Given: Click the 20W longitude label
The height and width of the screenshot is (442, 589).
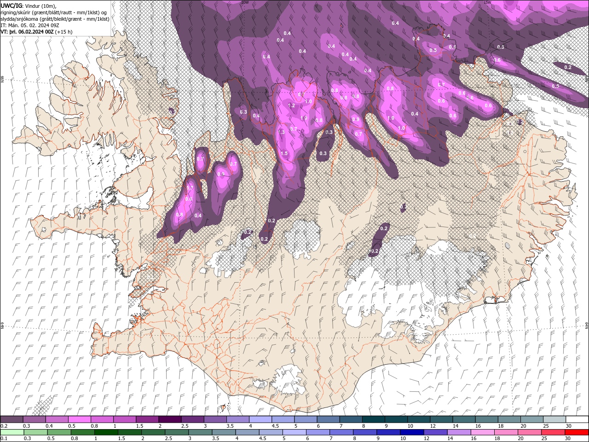Looking at the screenshot, I should pyautogui.click(x=245, y=2).
